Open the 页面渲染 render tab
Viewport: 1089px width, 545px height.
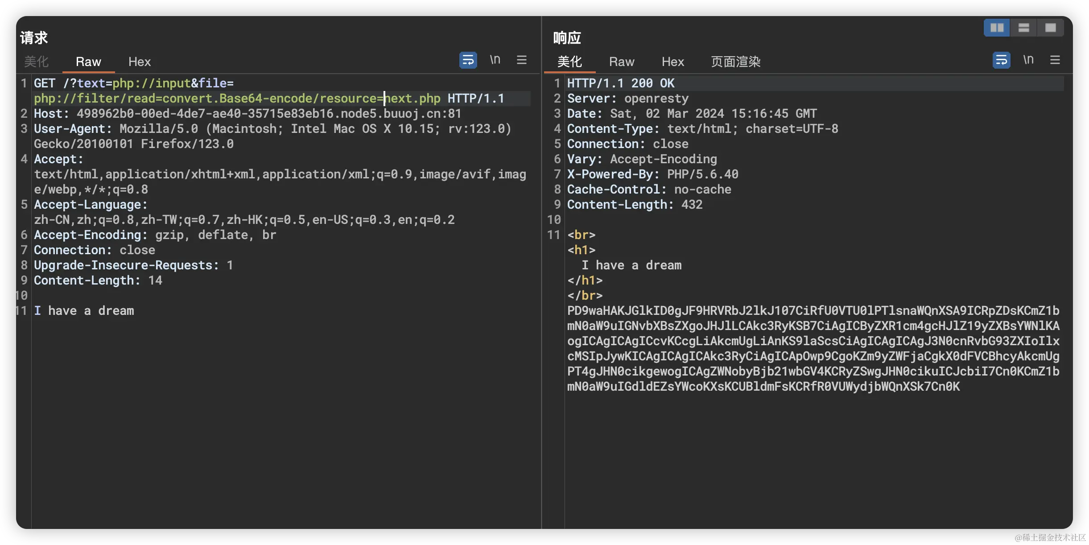pyautogui.click(x=735, y=62)
